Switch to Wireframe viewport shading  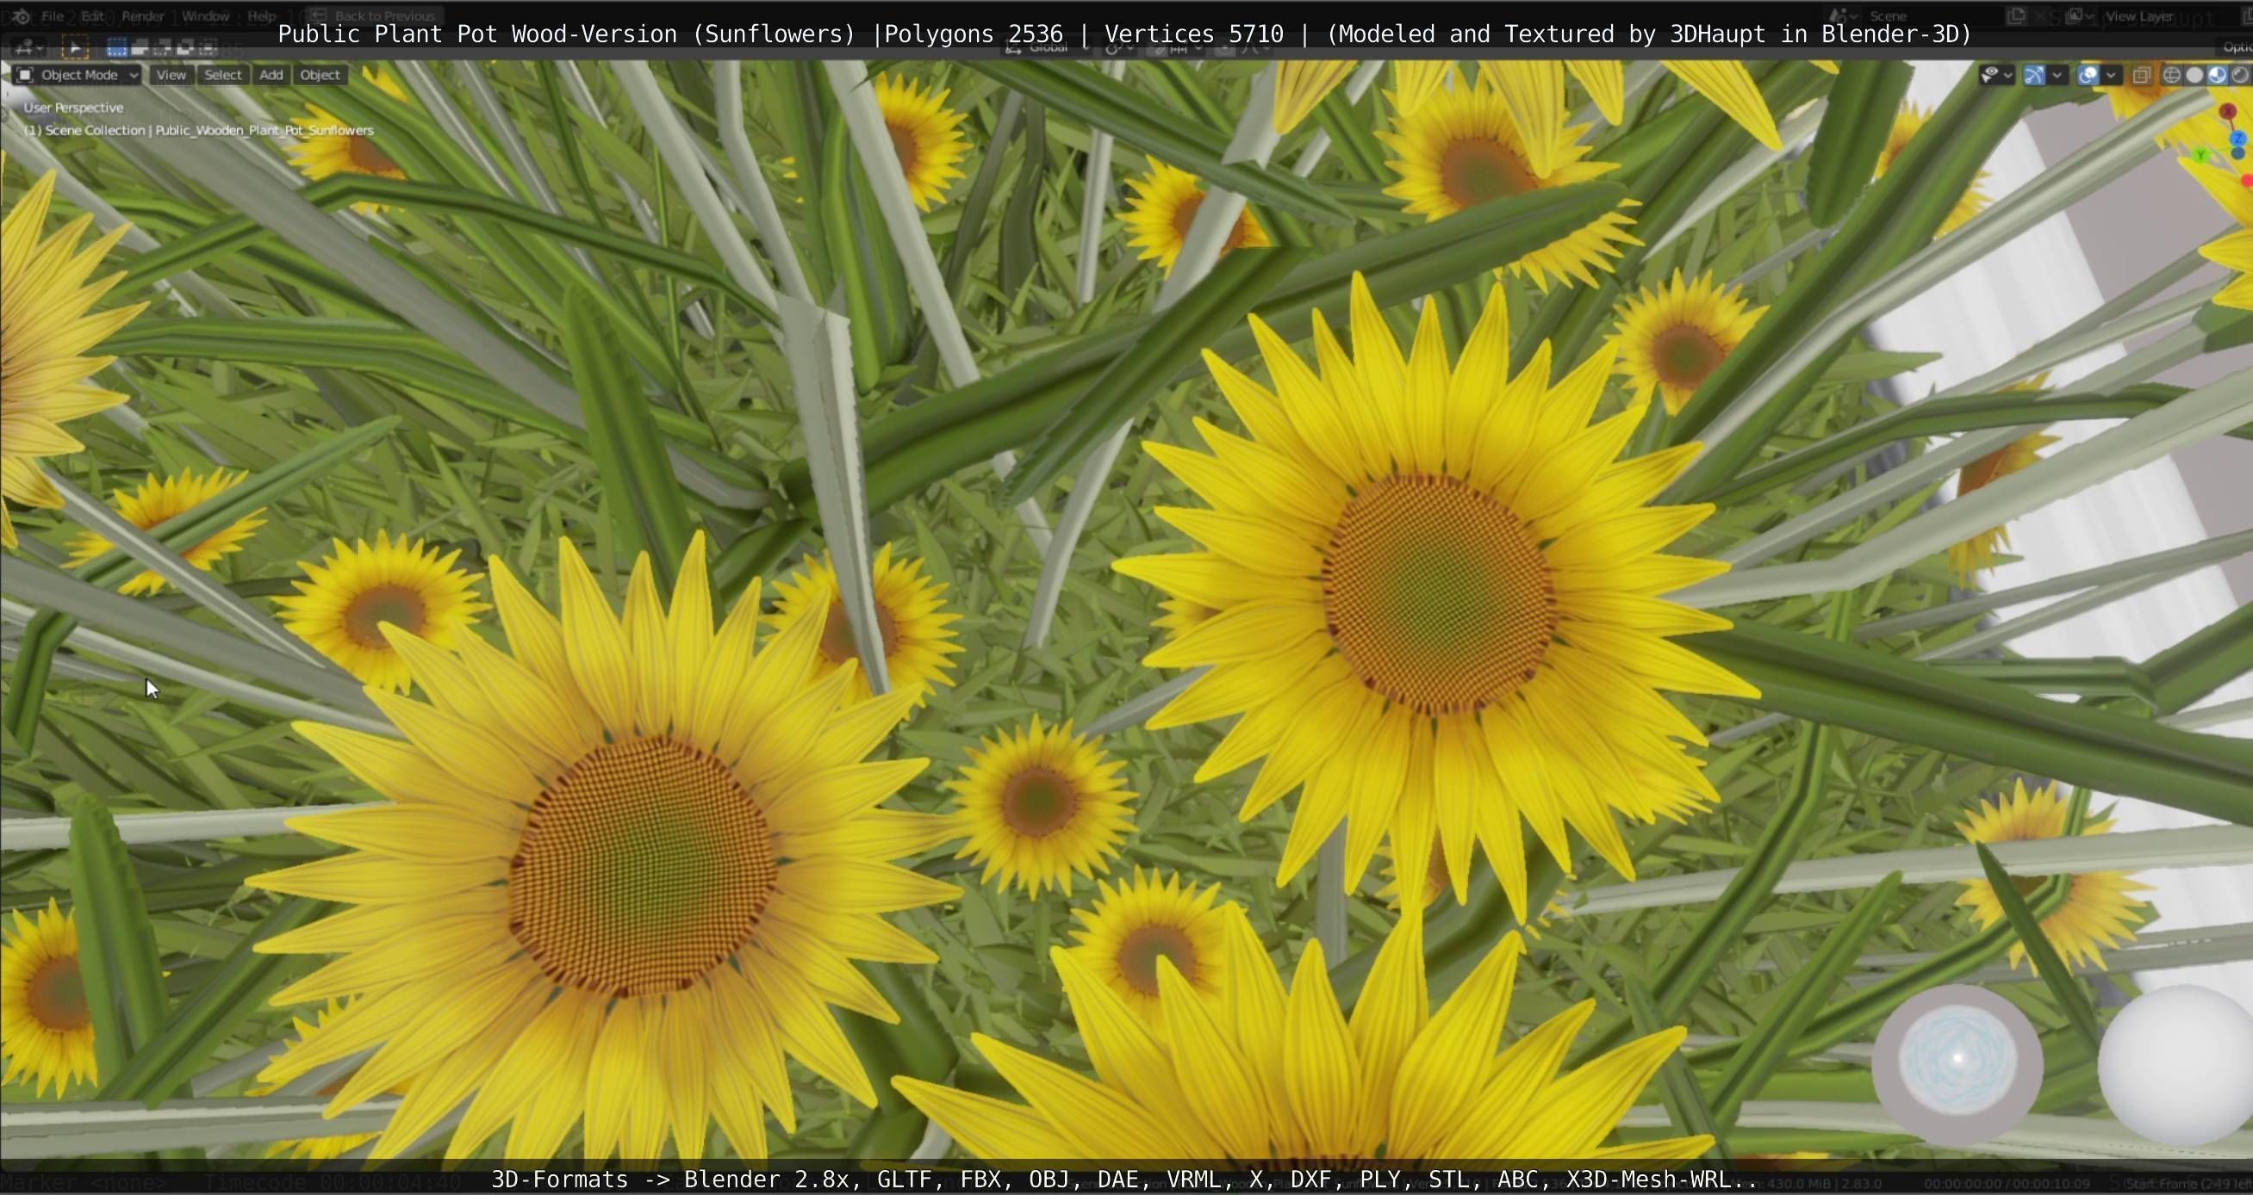click(2171, 75)
